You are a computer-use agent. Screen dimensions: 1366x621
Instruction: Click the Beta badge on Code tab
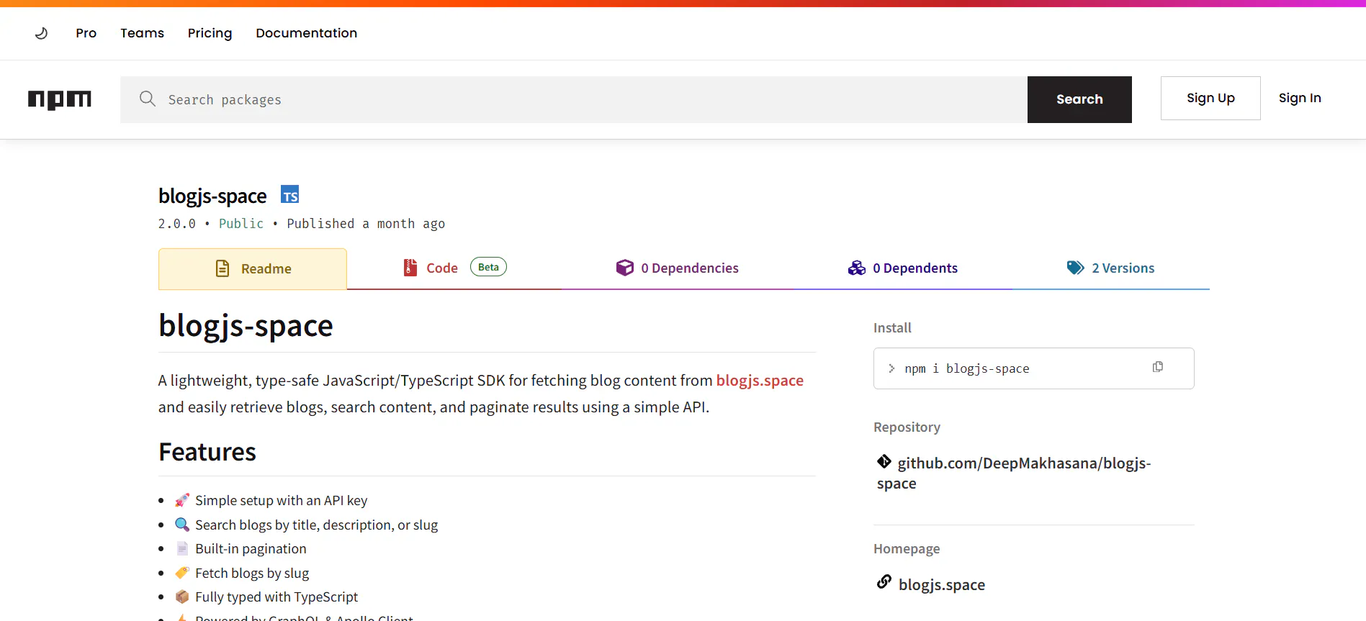click(x=488, y=267)
